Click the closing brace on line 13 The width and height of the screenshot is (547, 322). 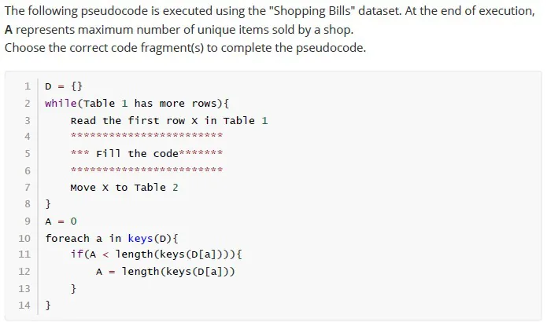[73, 288]
